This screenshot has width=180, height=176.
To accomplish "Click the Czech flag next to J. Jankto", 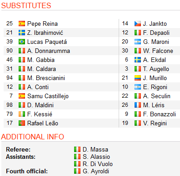I will coord(138,24).
